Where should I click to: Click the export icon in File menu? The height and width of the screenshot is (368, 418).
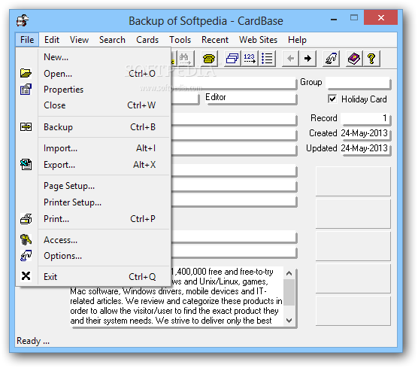26,164
